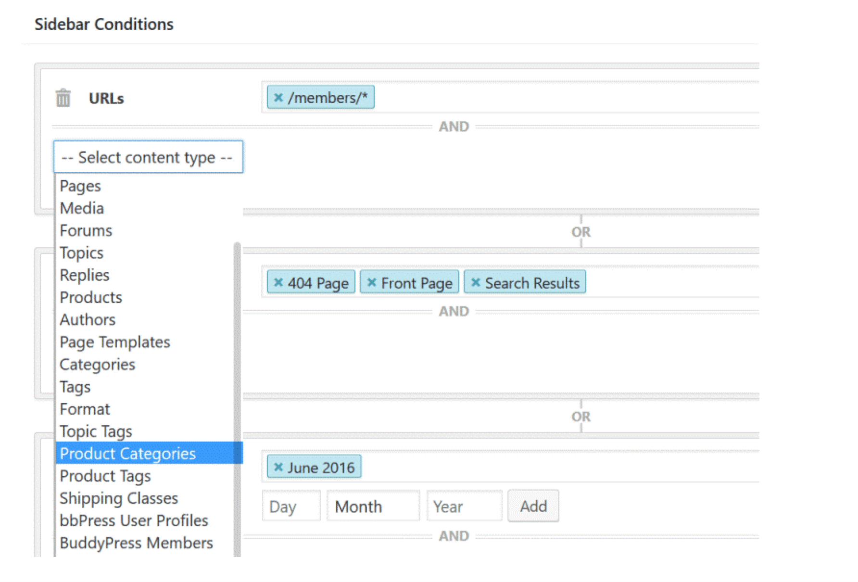Remove the June 2016 date tag
This screenshot has height=582, width=858.
click(278, 467)
